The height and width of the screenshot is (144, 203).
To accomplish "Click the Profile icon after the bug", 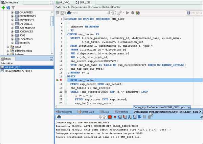I will coord(138,13).
